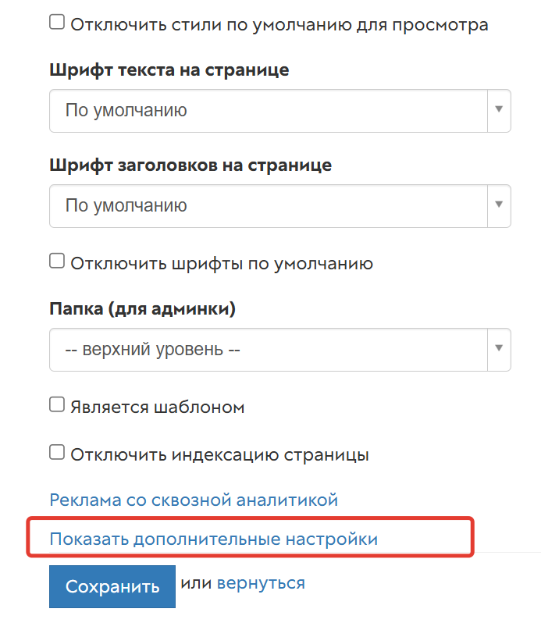
Task: Click the arrow of the page text font dropdown
Action: (498, 110)
